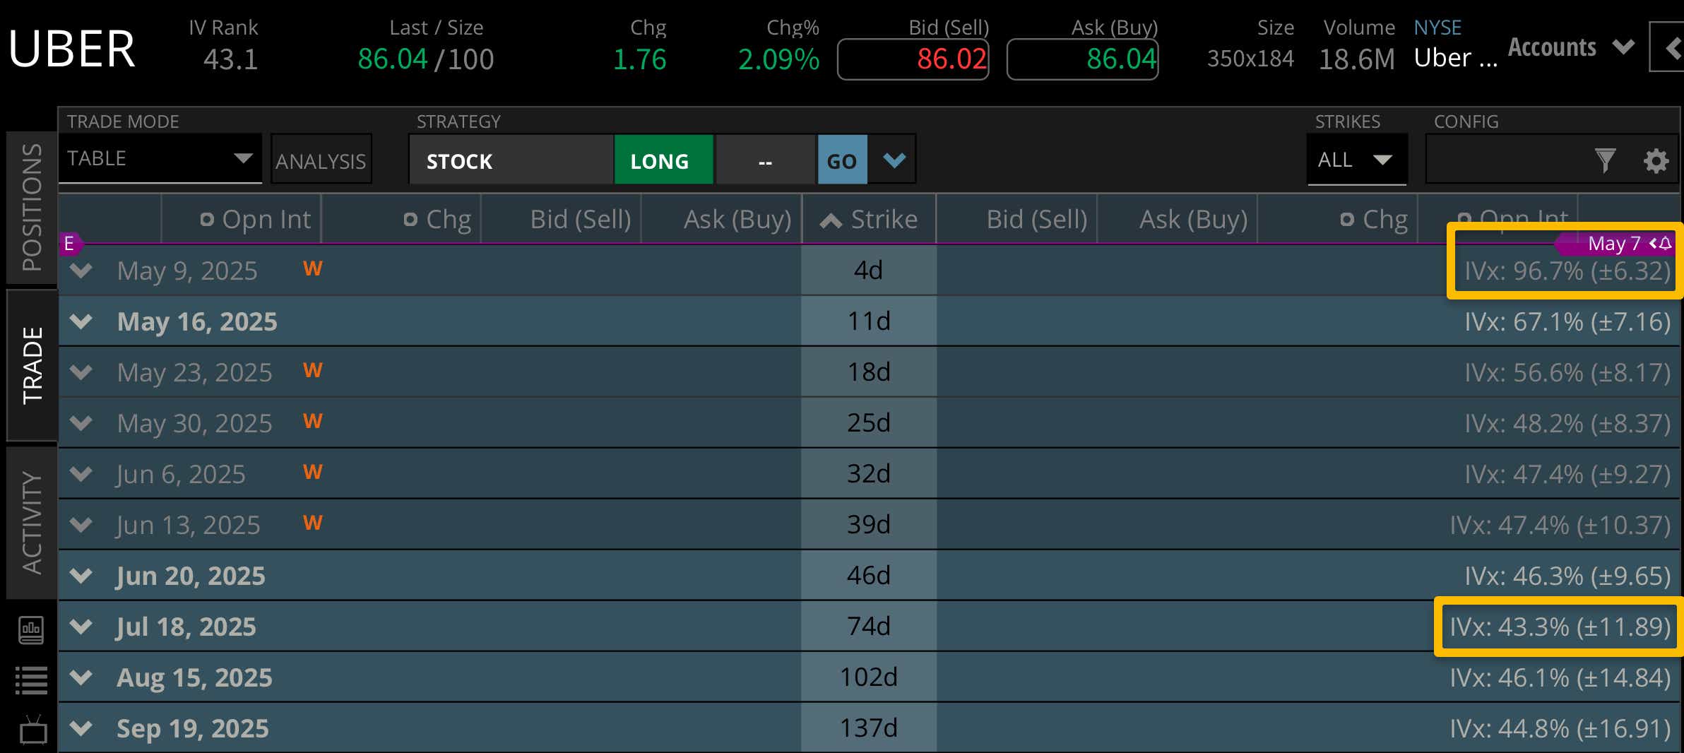The width and height of the screenshot is (1684, 753).
Task: Open the config gear settings
Action: point(1656,160)
